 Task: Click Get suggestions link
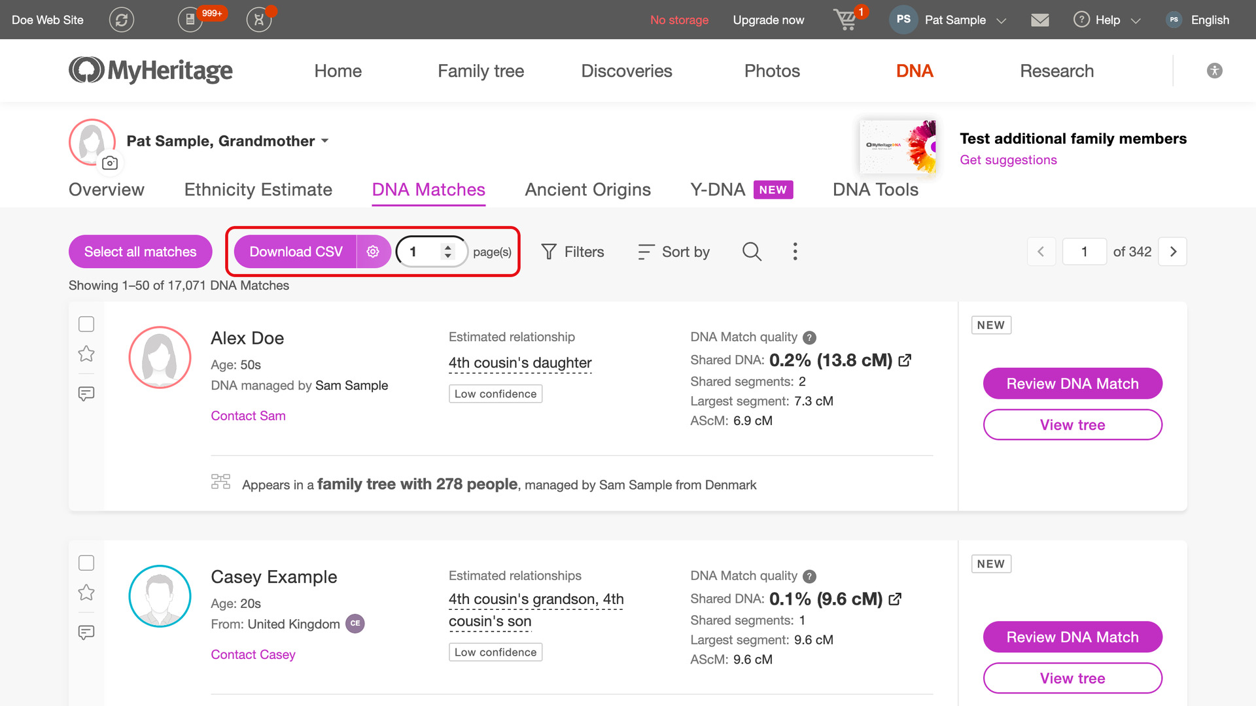pyautogui.click(x=1008, y=160)
